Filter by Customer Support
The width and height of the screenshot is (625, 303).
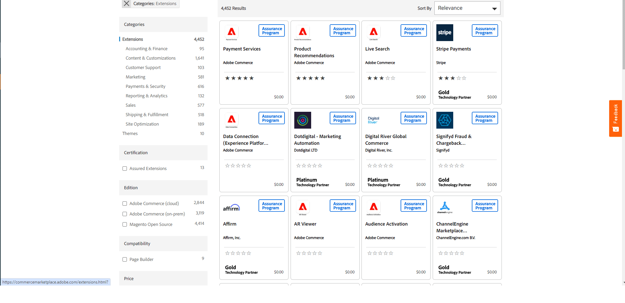(x=143, y=68)
